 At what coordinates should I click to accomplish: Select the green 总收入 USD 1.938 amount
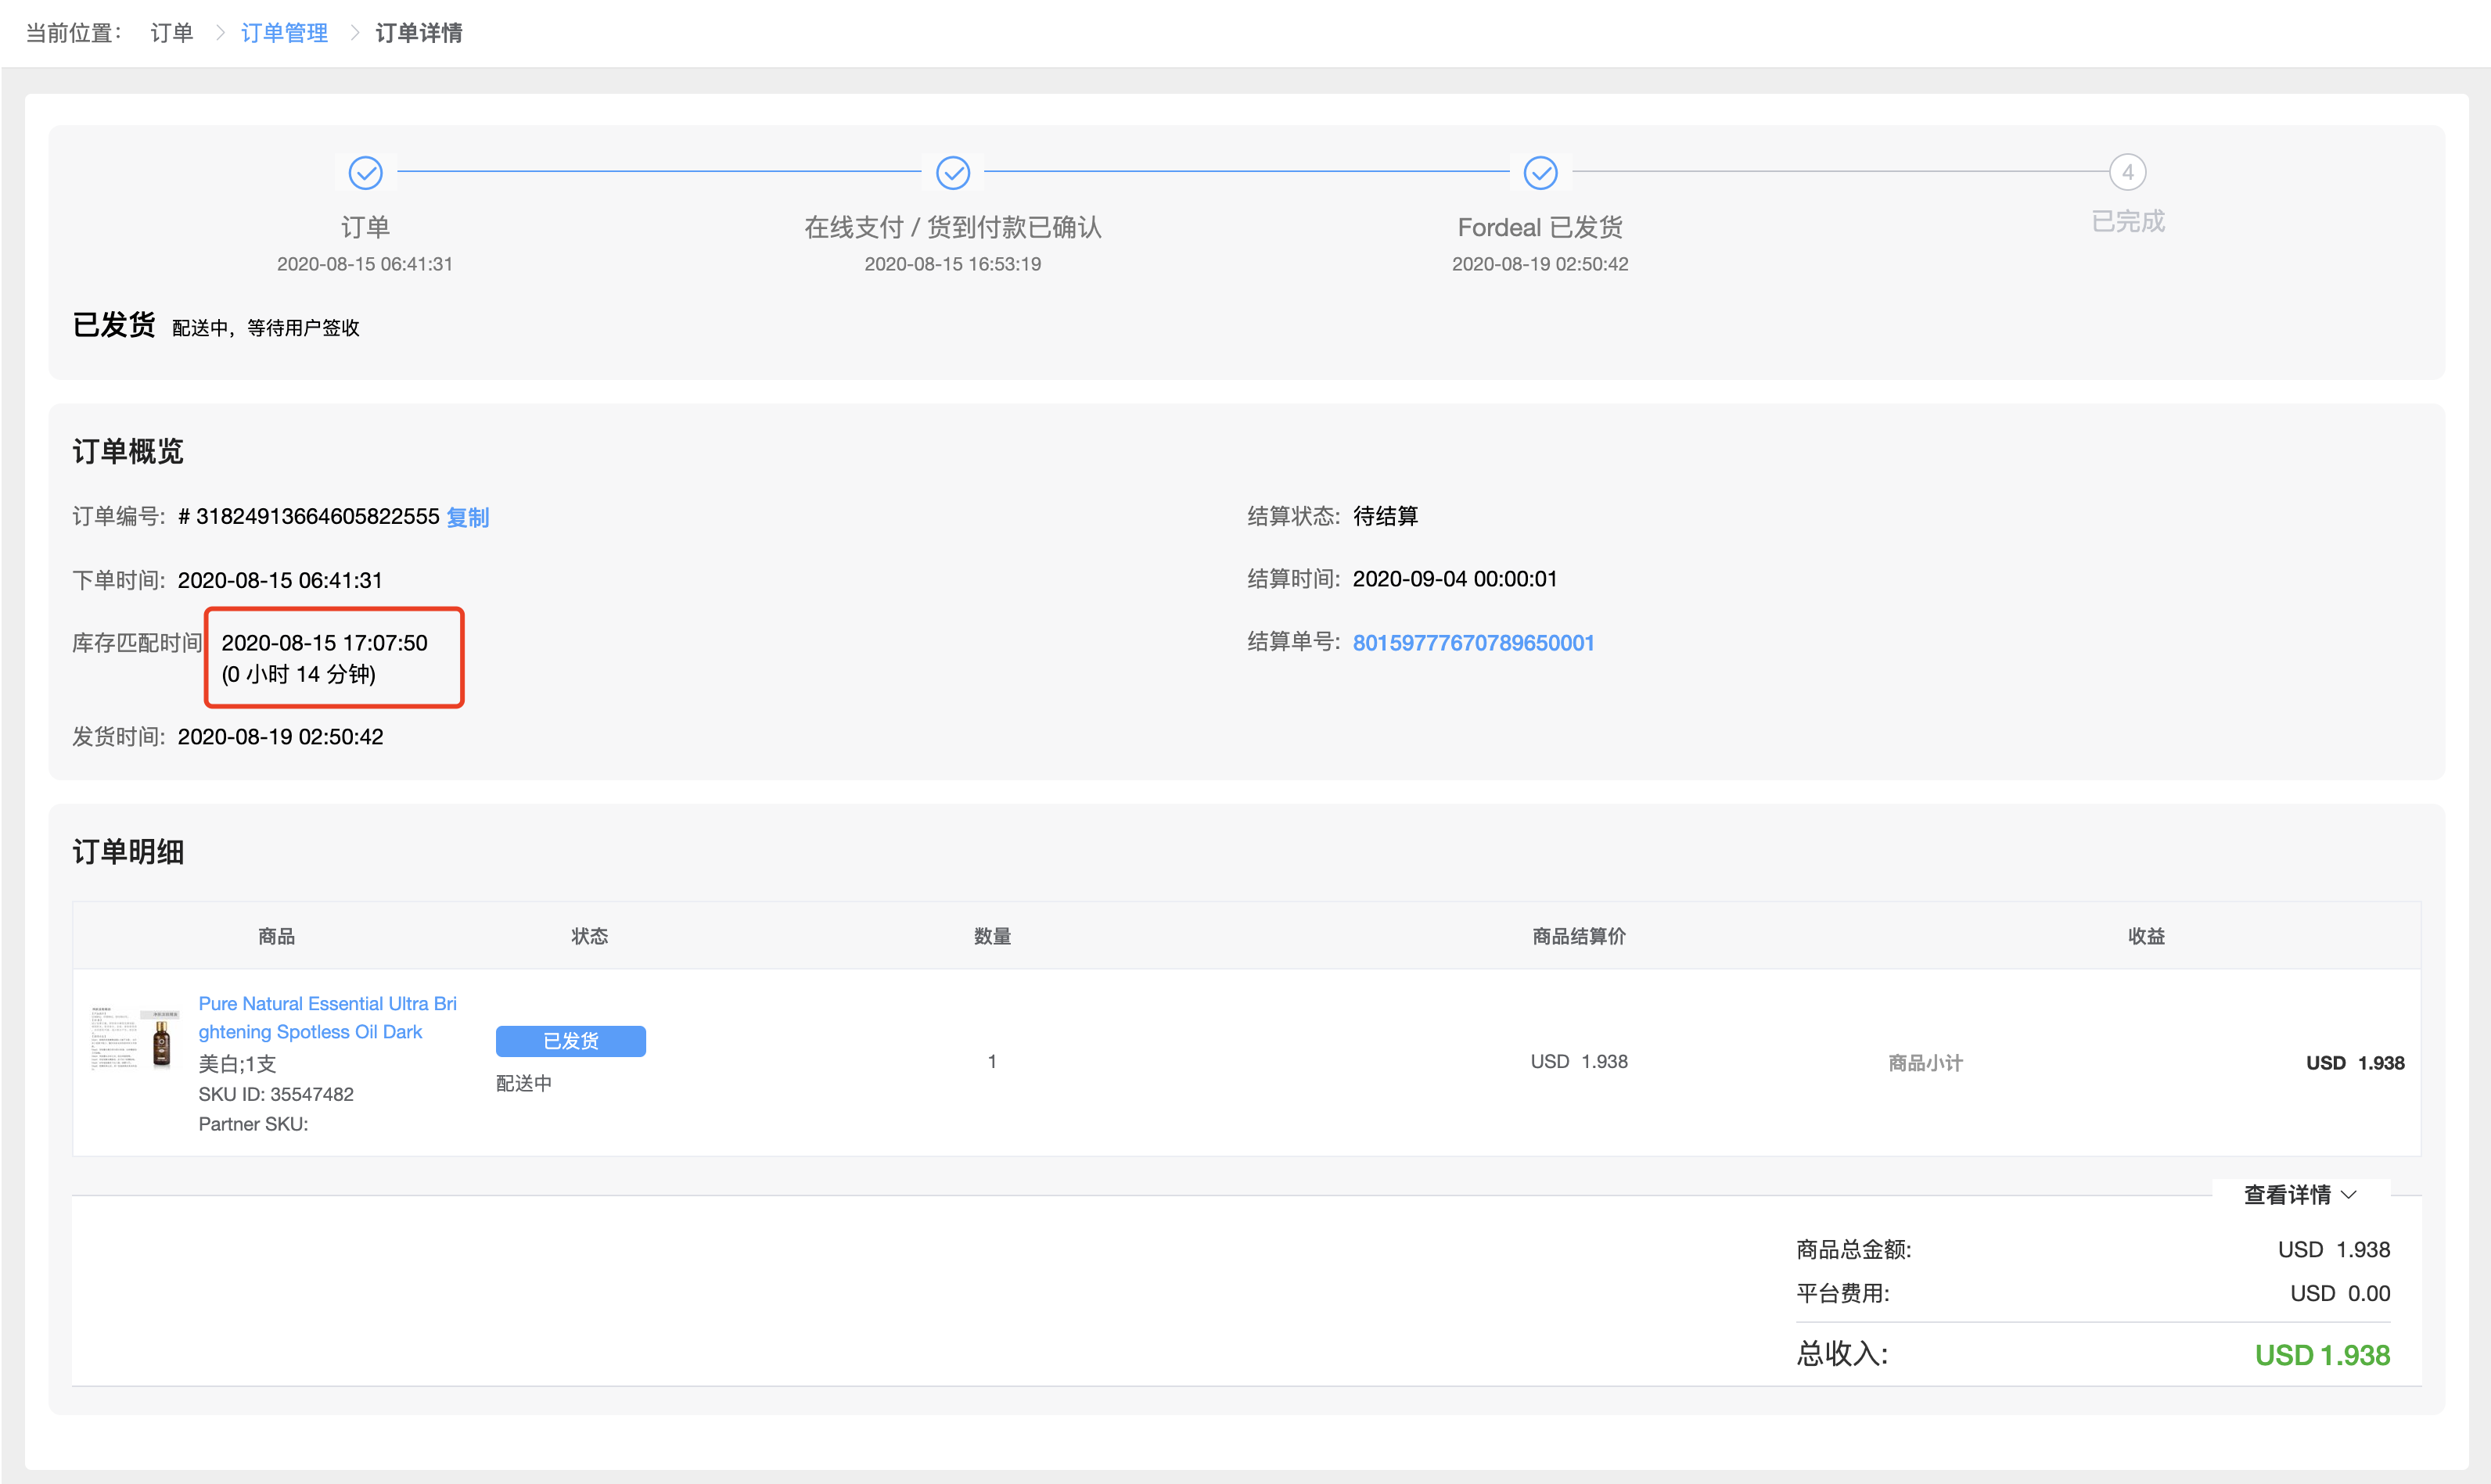point(2322,1355)
